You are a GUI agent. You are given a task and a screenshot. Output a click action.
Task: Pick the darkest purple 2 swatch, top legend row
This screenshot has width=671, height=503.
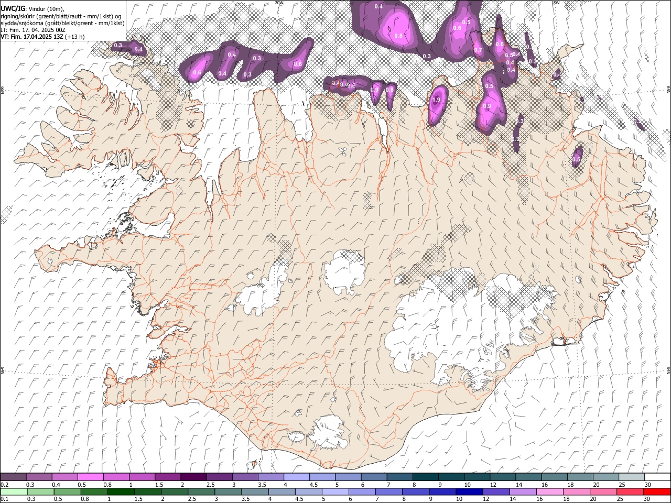tap(193, 477)
